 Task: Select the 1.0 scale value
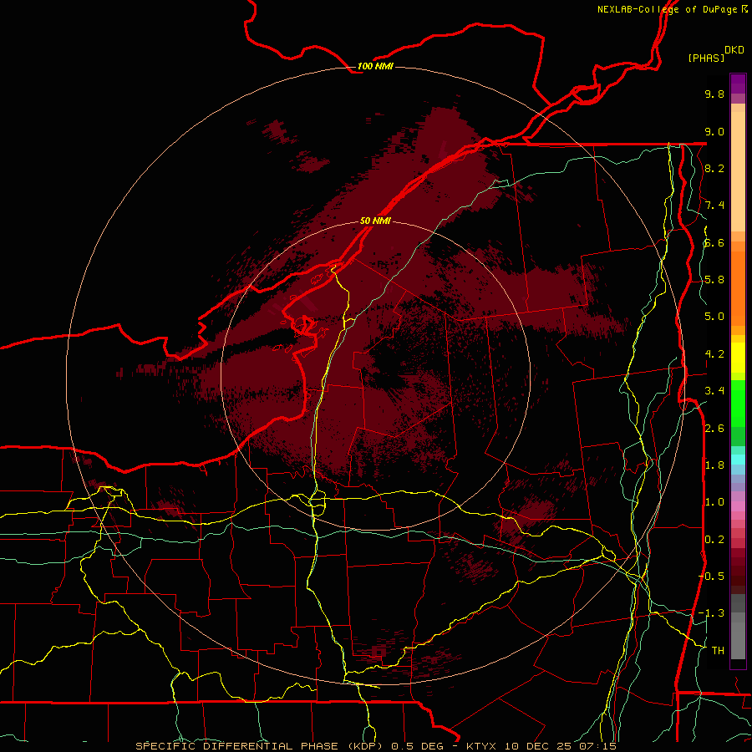(x=714, y=502)
